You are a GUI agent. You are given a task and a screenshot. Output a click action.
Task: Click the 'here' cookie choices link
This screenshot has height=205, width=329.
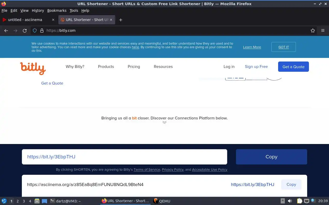(135, 47)
